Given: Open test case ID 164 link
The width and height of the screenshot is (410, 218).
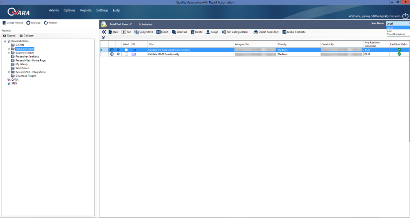Looking at the screenshot, I should [x=134, y=50].
